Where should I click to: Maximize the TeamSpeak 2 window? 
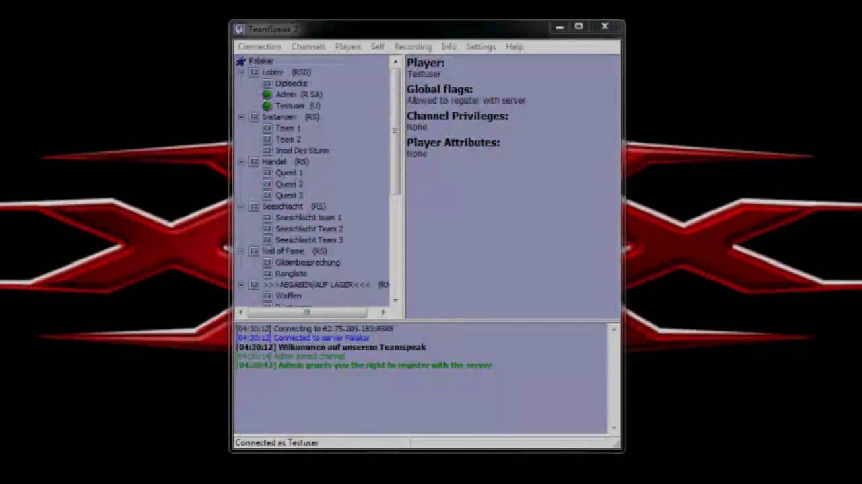pos(578,27)
